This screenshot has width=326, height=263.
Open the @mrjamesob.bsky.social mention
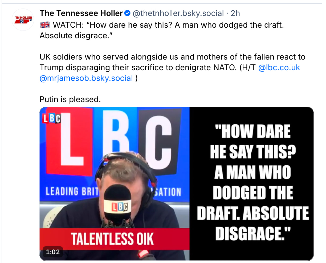(86, 78)
